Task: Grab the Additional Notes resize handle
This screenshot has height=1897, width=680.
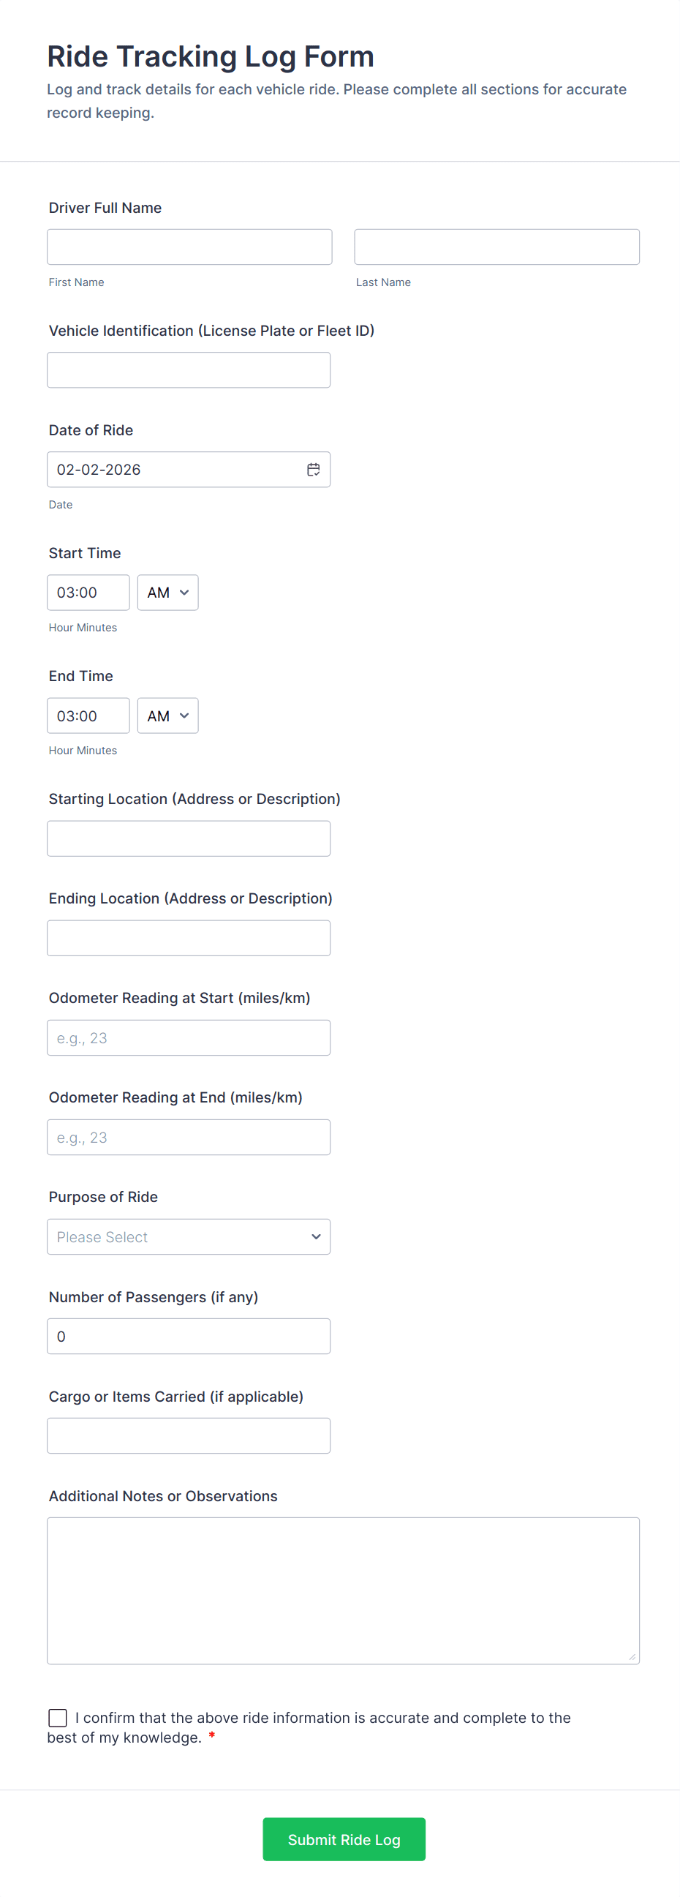Action: point(632,1656)
